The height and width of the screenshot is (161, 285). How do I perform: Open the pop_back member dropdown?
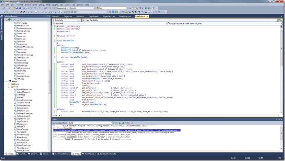(224, 24)
